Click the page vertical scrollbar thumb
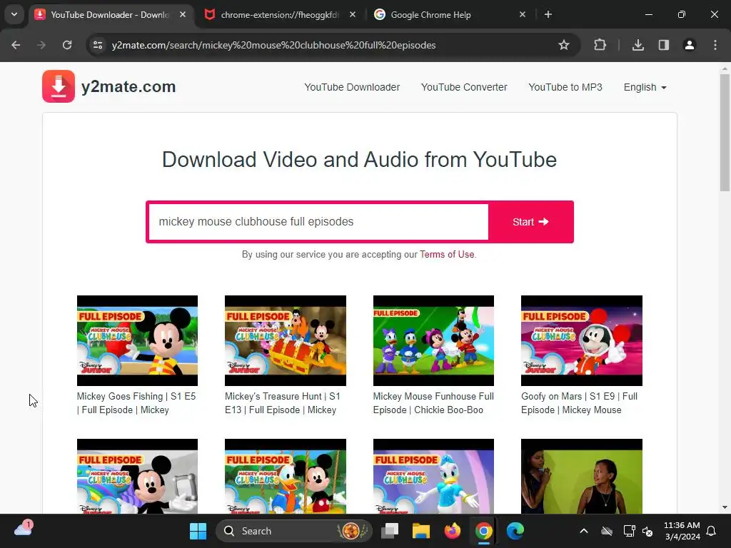Screen dimensions: 731x548 tap(725, 133)
